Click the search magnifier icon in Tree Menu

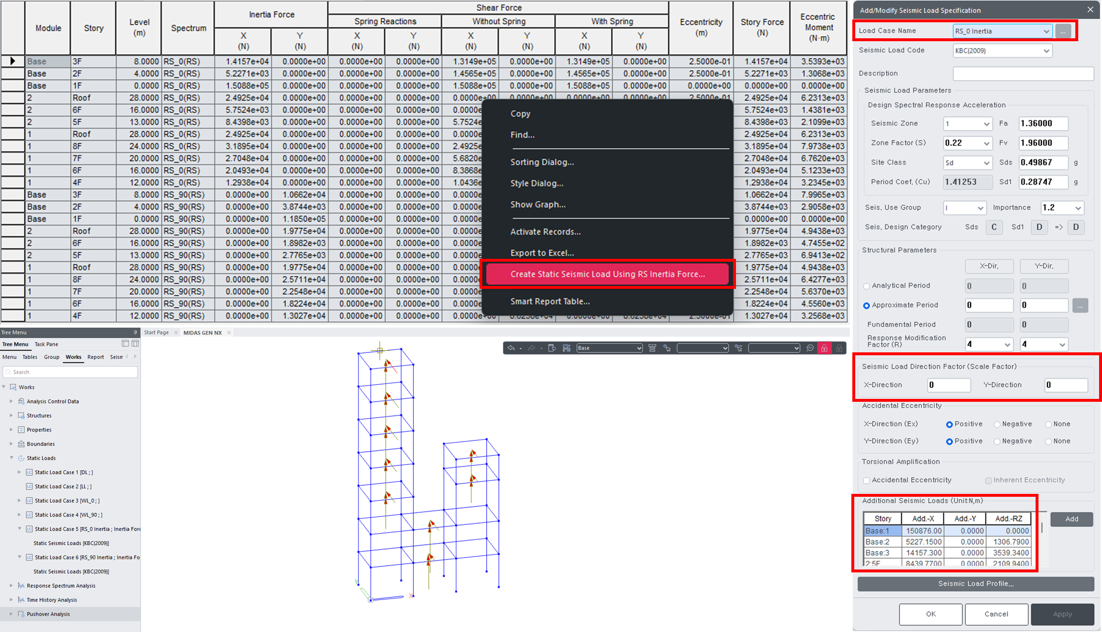click(9, 372)
